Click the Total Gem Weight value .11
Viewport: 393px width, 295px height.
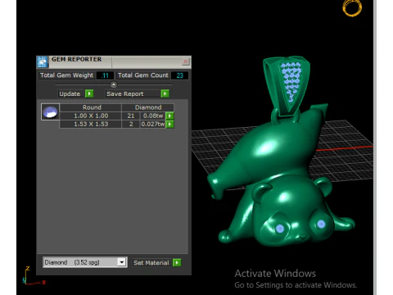point(105,75)
